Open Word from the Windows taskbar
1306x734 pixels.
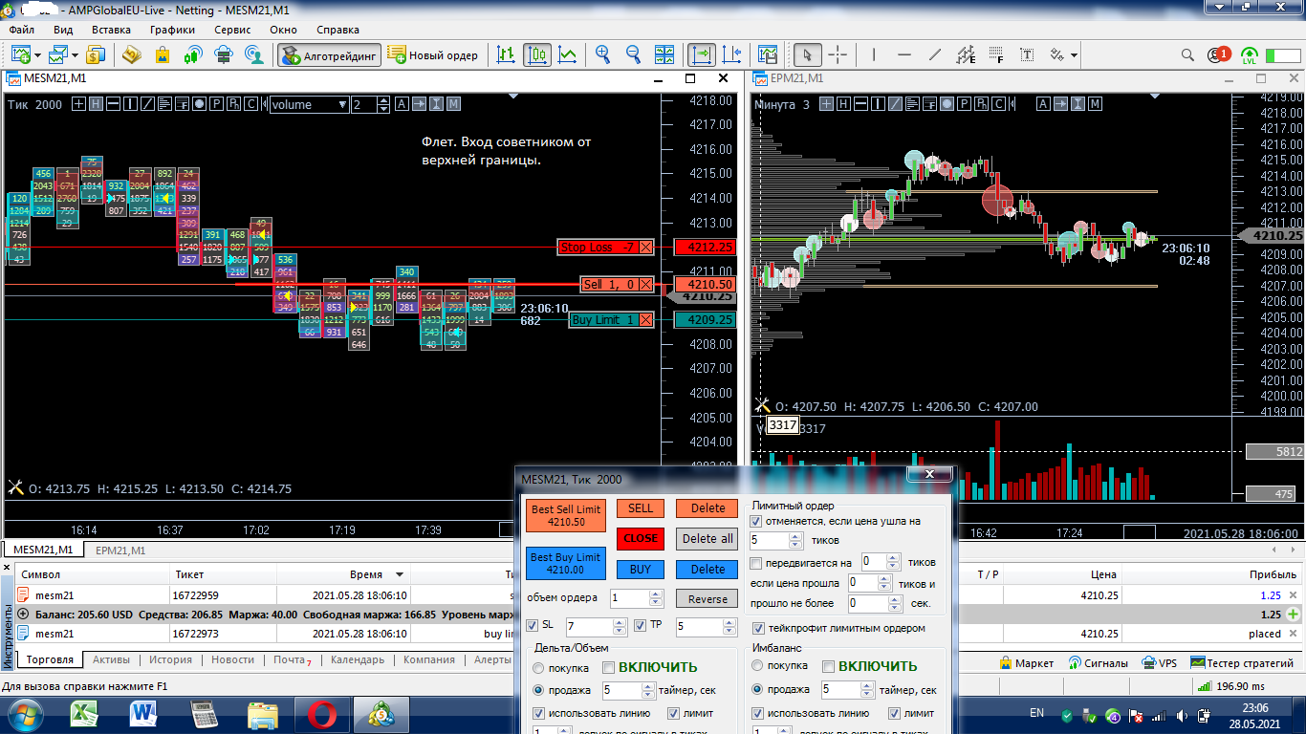click(143, 714)
